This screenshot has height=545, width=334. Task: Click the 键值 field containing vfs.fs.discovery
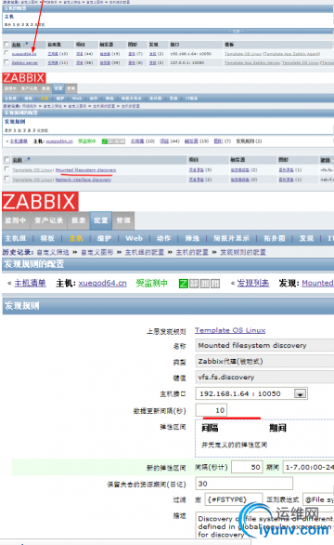tap(265, 377)
